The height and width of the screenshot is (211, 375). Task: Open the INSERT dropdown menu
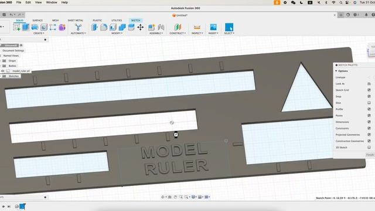(213, 33)
